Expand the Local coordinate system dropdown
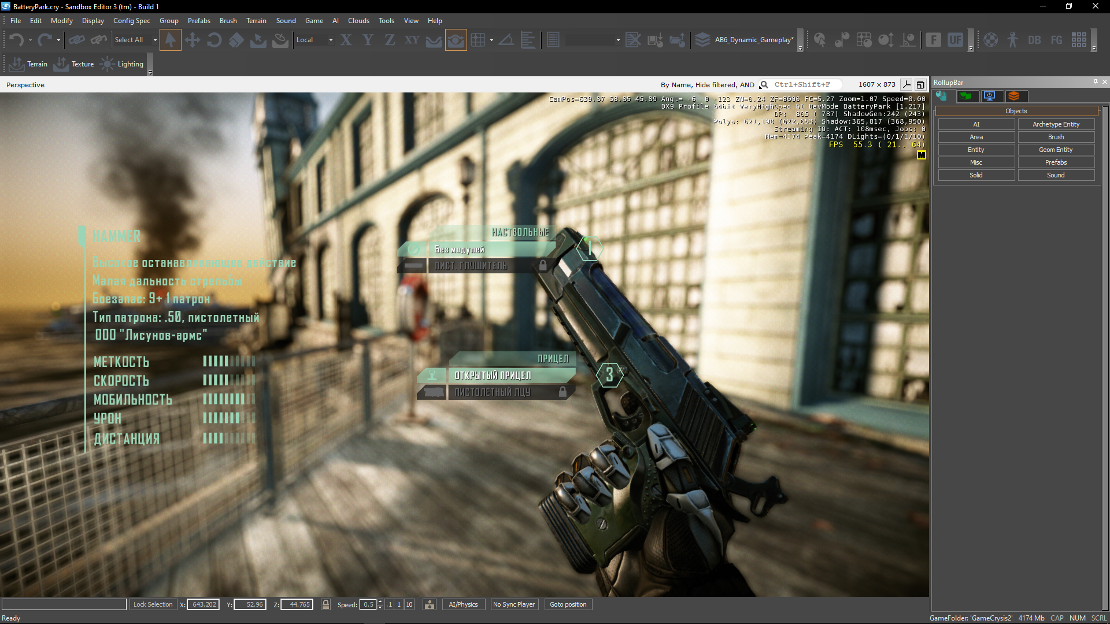The height and width of the screenshot is (624, 1110). pos(331,40)
